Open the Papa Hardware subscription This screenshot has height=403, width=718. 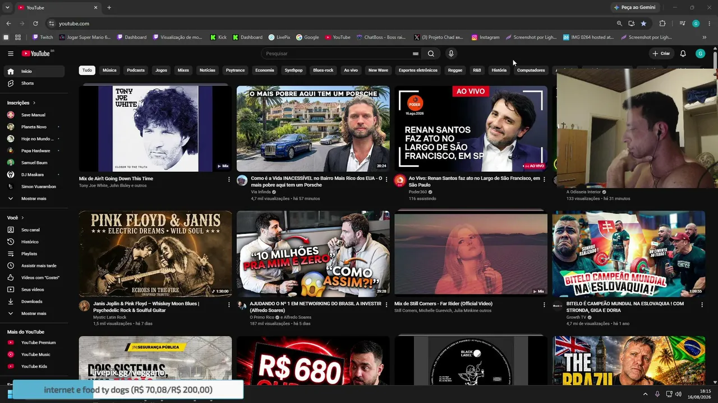click(x=35, y=151)
